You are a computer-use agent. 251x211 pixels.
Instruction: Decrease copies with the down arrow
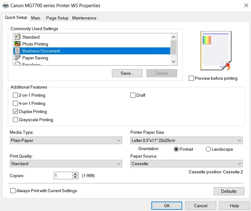click(x=75, y=177)
